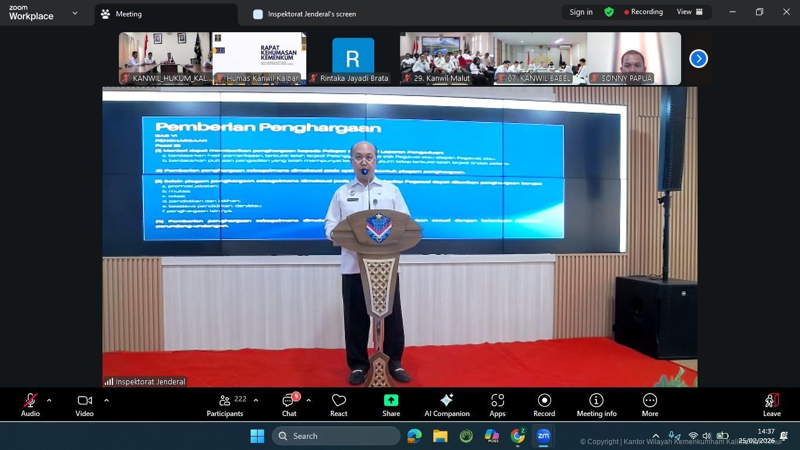This screenshot has height=450, width=800.
Task: Open the More options menu
Action: tap(649, 405)
